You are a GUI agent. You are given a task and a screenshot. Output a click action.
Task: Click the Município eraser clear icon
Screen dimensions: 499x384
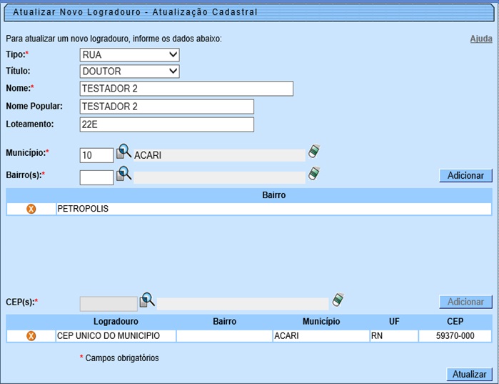tap(313, 152)
